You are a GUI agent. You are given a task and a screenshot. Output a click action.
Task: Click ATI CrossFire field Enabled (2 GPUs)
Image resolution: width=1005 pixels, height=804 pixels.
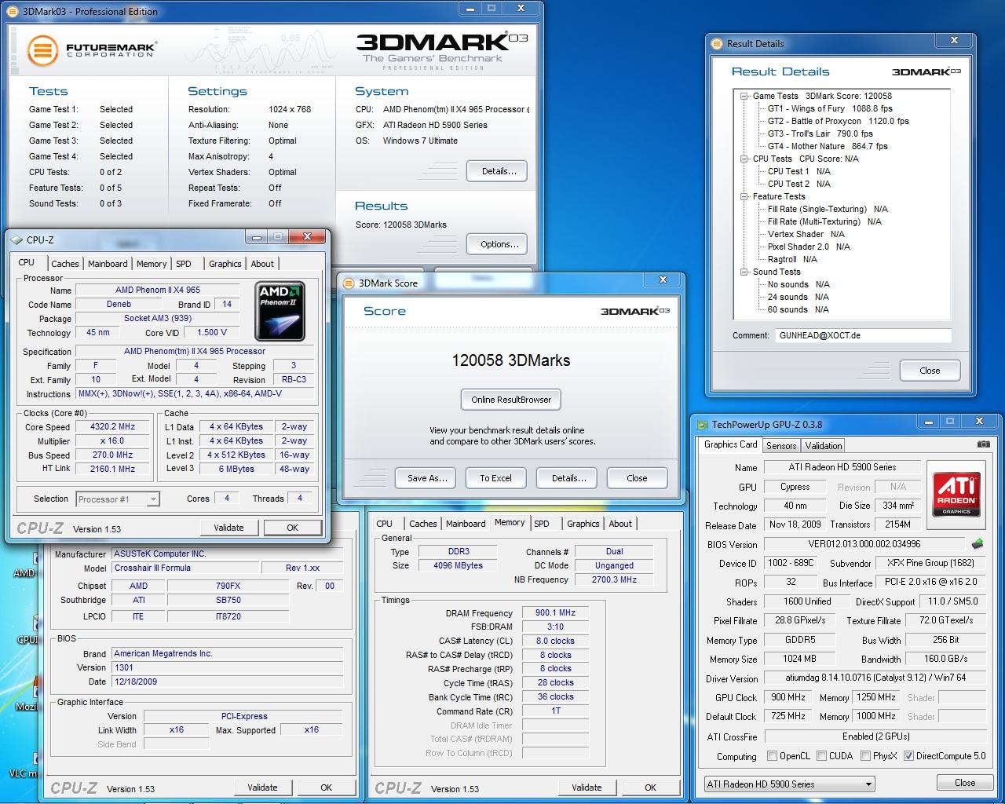pos(875,736)
